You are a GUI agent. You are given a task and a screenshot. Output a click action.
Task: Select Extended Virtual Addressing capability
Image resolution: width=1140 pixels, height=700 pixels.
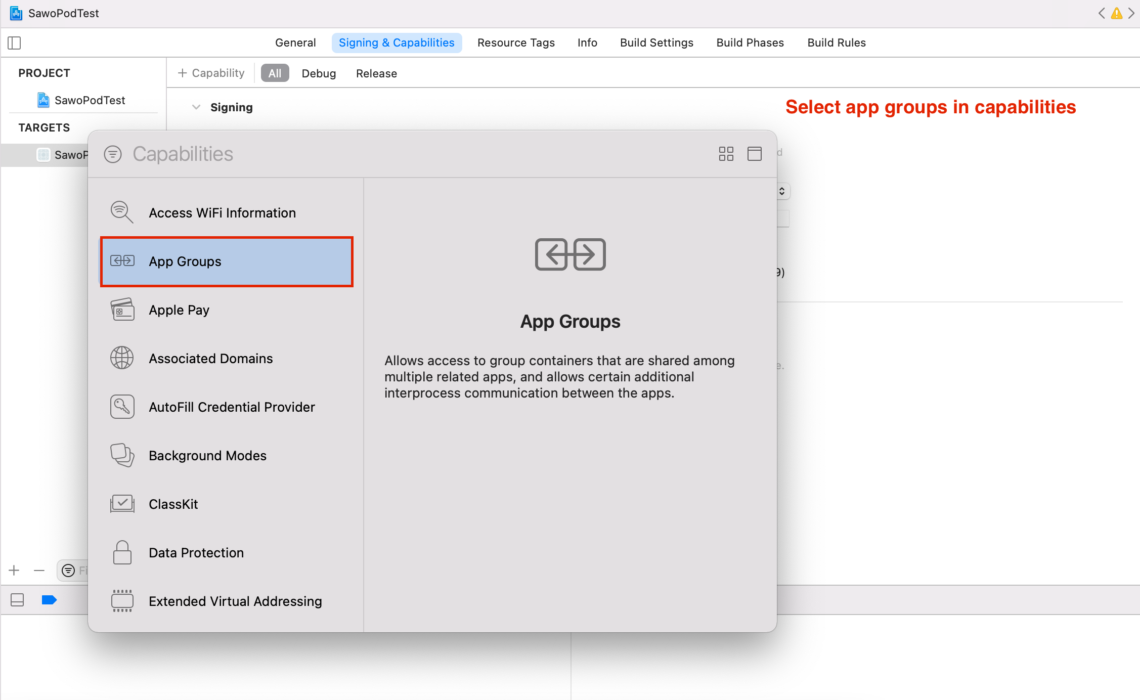click(x=226, y=601)
